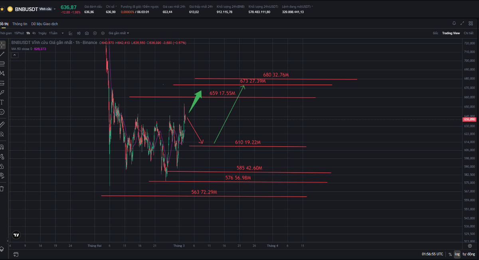The image size is (479, 260).
Task: Click the circled plus toolbar icon
Action: coord(95,33)
